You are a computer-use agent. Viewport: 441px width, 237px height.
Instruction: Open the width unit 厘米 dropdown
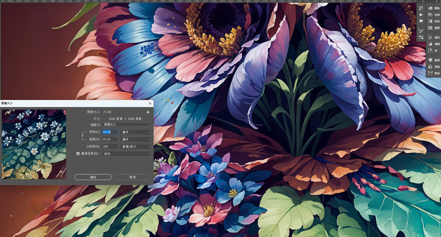pos(136,132)
